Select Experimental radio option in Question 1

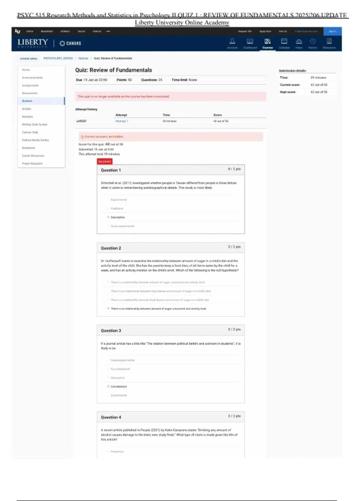[108, 200]
